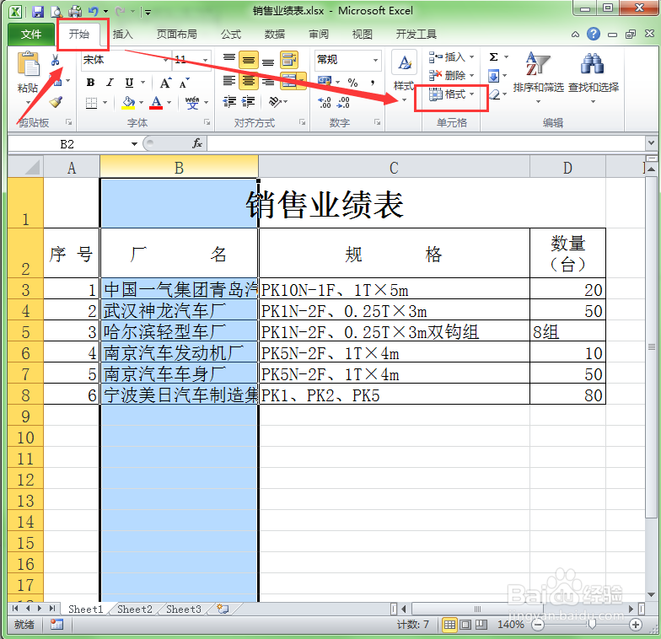The image size is (661, 639).
Task: Decrease decimal places
Action: tap(344, 102)
